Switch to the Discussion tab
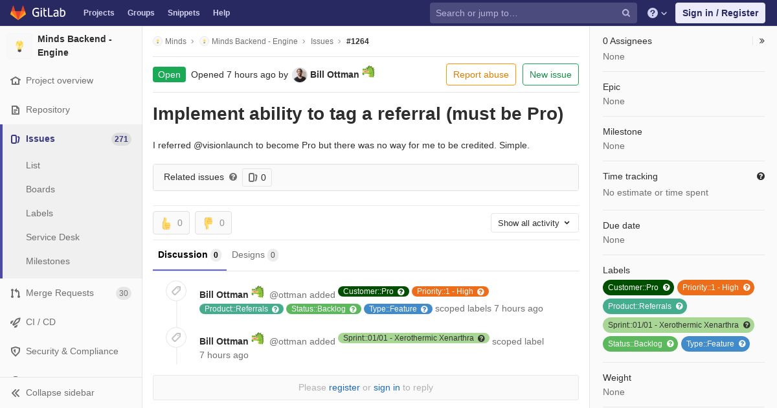Image resolution: width=777 pixels, height=408 pixels. pos(190,255)
